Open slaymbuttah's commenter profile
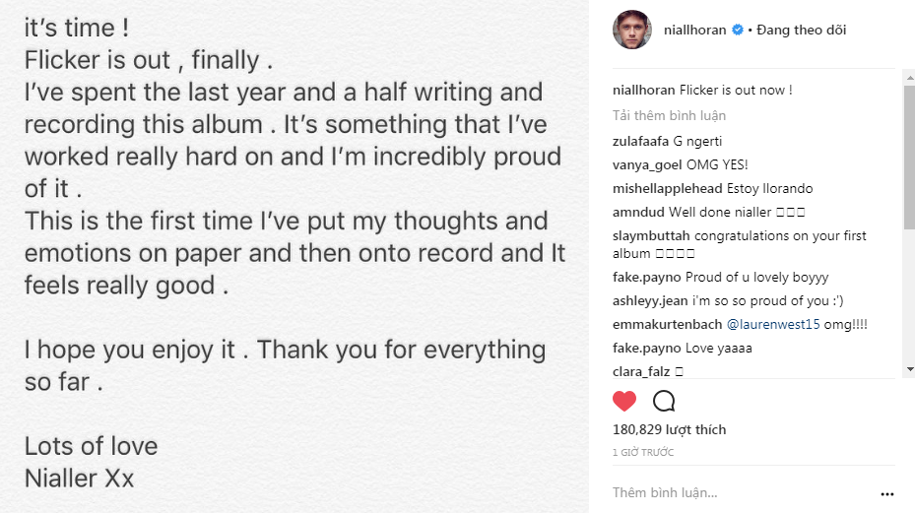 (651, 235)
